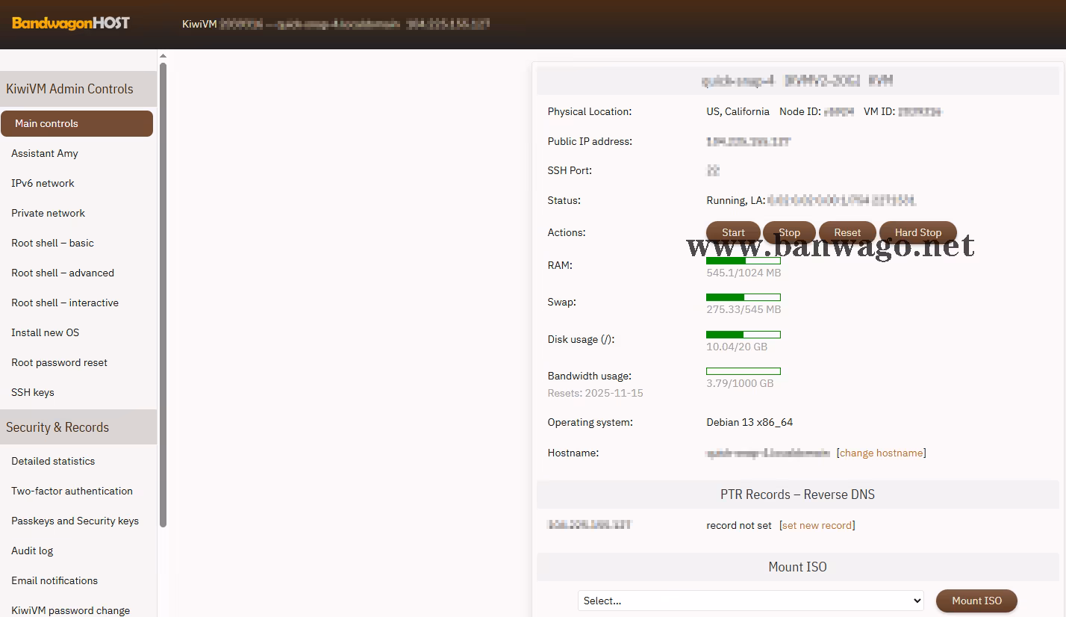Open Two-factor authentication settings
Viewport: 1066px width, 617px height.
[x=72, y=491]
